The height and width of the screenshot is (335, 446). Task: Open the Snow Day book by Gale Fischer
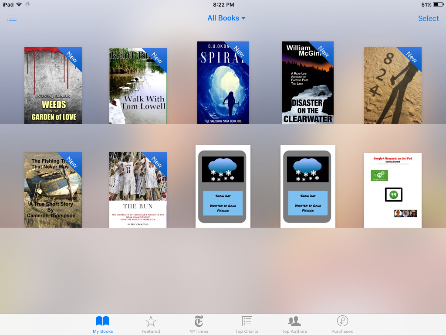click(x=223, y=186)
